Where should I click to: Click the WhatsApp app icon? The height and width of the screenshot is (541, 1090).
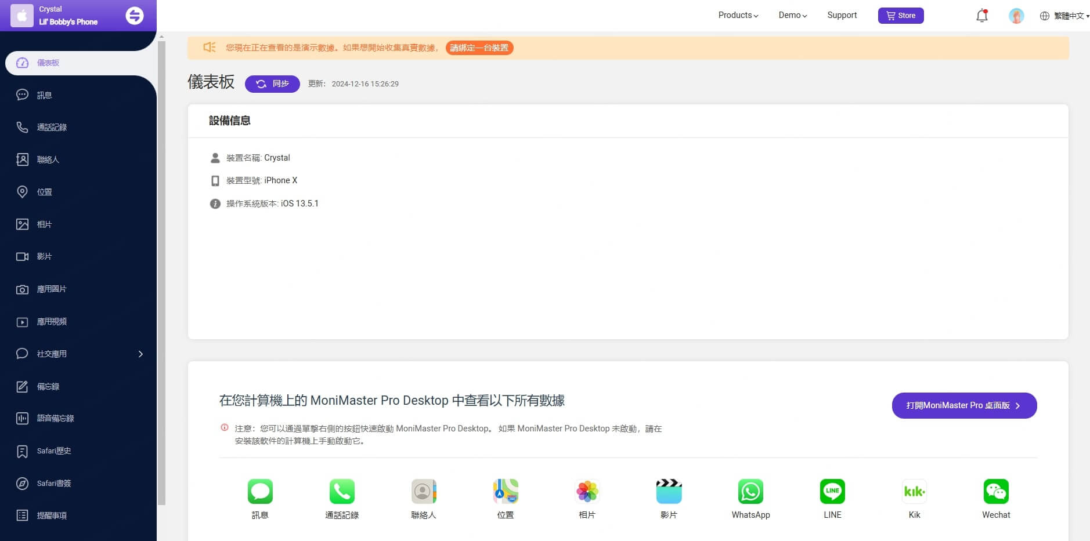(x=750, y=492)
